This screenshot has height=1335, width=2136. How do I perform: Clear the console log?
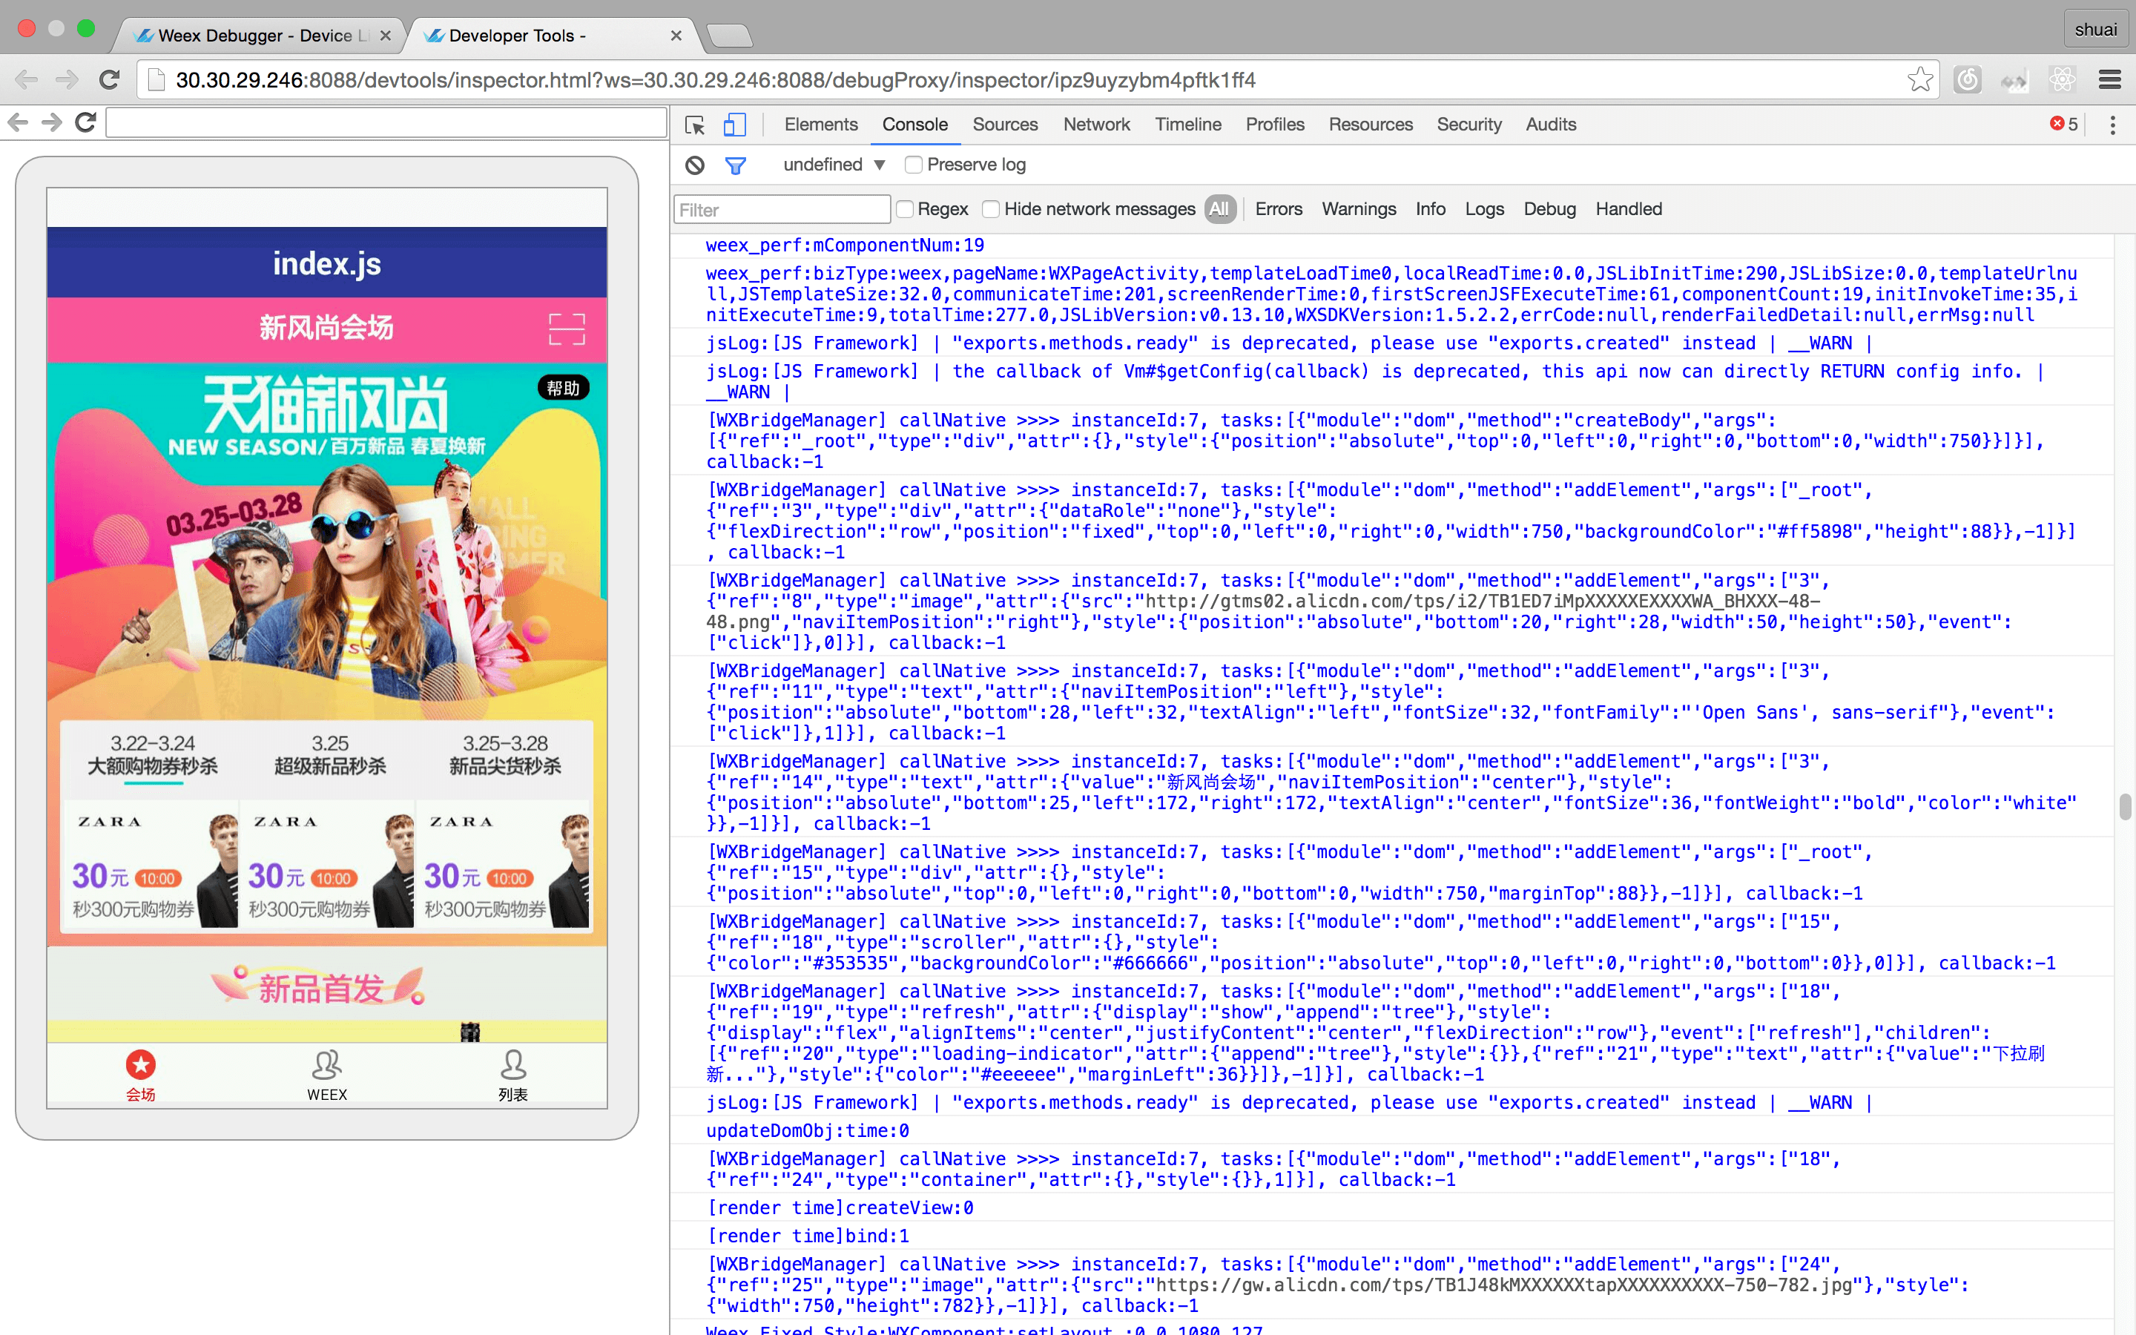point(696,165)
